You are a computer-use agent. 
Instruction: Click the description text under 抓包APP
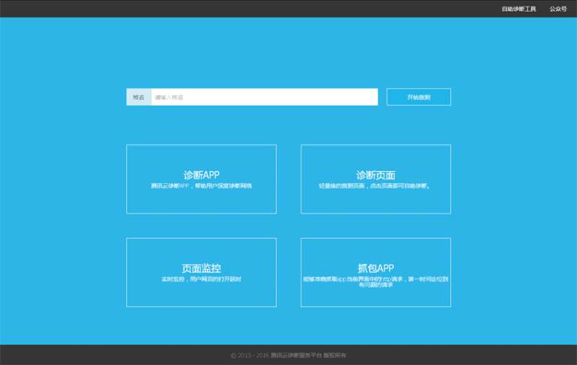(x=375, y=281)
